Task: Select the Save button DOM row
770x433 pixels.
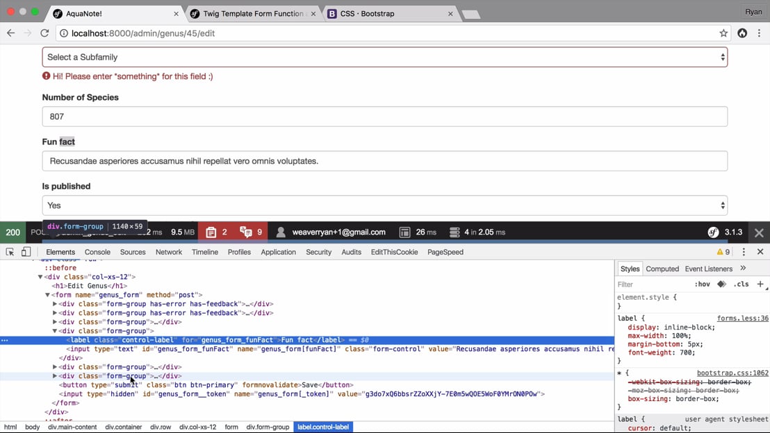Action: pyautogui.click(x=307, y=385)
